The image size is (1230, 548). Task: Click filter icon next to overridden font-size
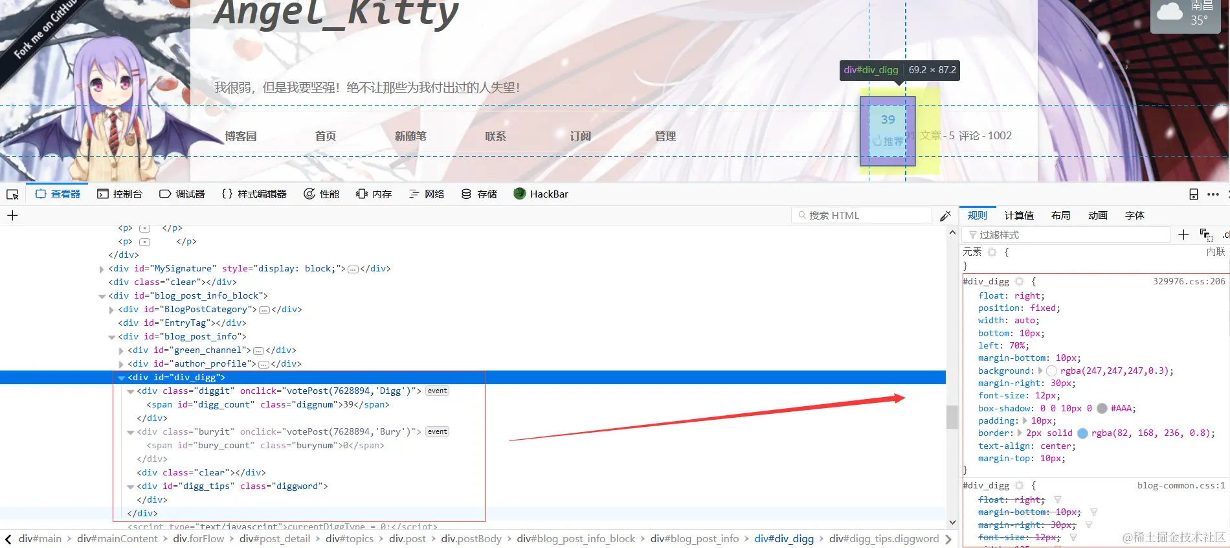point(1073,537)
